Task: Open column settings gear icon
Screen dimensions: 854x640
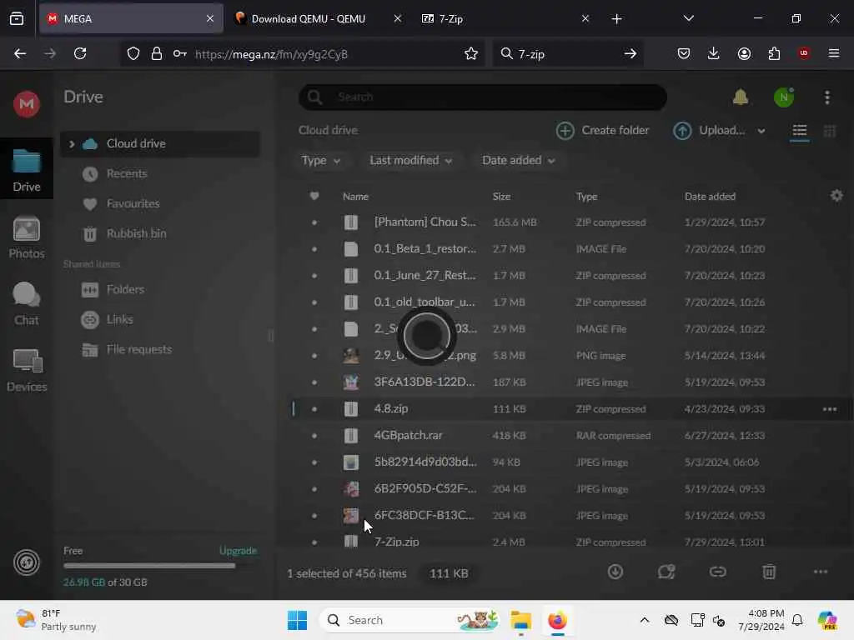Action: click(836, 196)
